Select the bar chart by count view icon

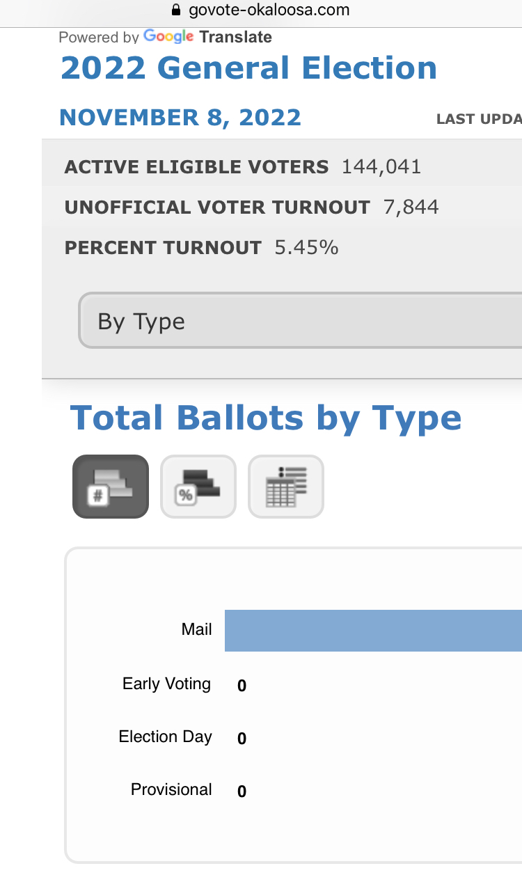tap(111, 487)
